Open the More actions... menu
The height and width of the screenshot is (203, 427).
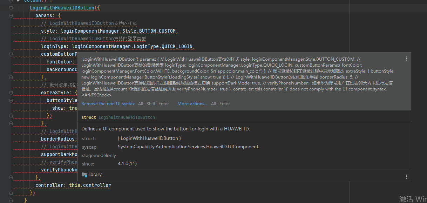(192, 103)
